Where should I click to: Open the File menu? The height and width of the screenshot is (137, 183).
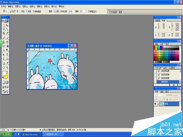(x=3, y=6)
